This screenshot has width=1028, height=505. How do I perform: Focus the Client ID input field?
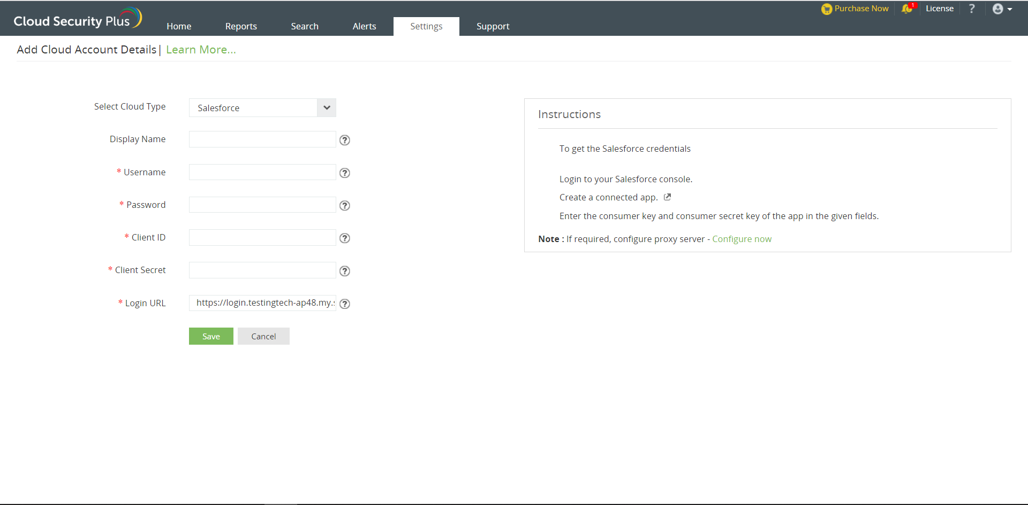point(262,237)
